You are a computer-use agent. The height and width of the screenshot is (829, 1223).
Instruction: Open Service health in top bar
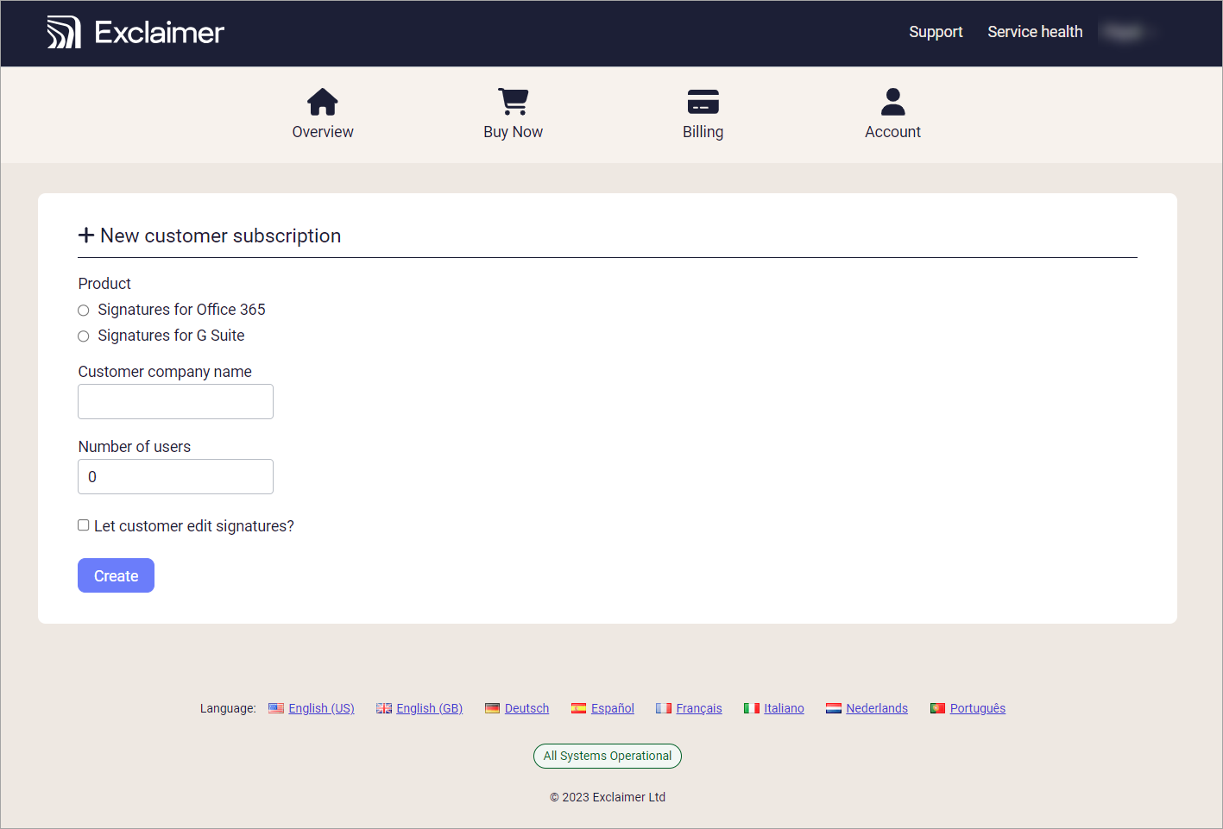point(1035,32)
